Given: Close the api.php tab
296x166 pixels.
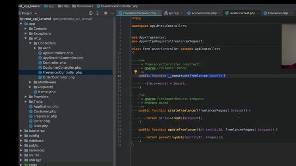Looking at the screenshot, I should pyautogui.click(x=182, y=13).
